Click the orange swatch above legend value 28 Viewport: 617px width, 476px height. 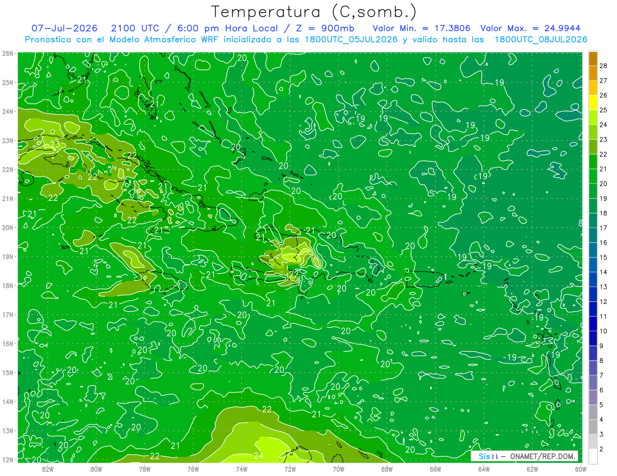click(593, 58)
